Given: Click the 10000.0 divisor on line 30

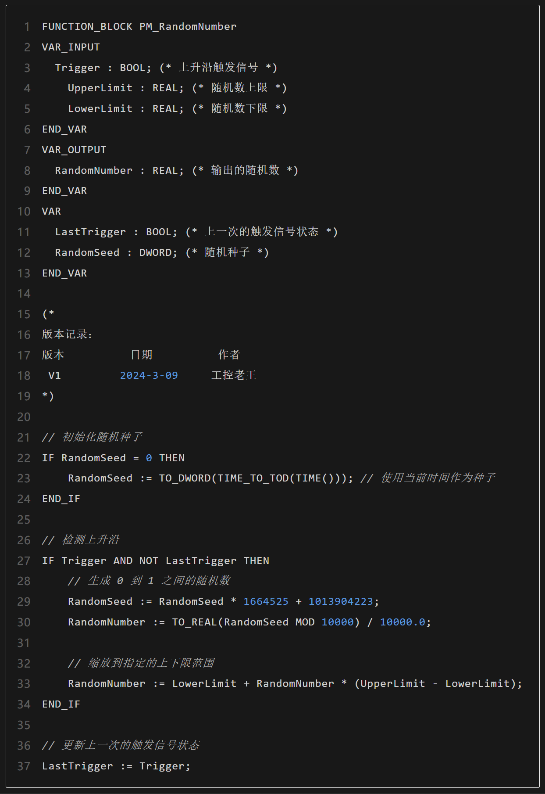Looking at the screenshot, I should [403, 622].
